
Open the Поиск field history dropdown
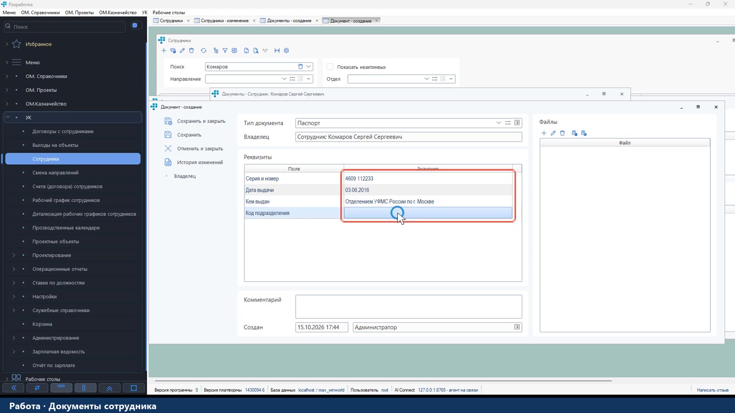point(309,67)
